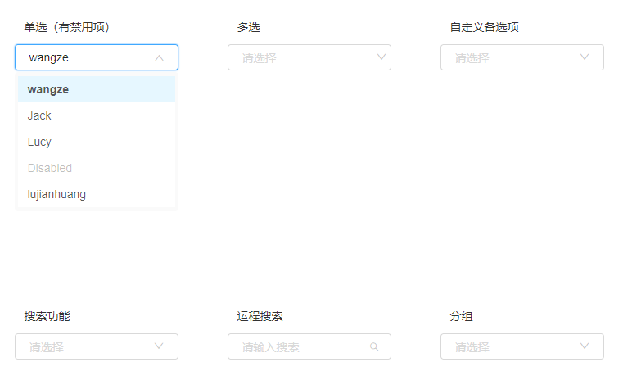
Task: Choose Jack from the dropdown list
Action: 97,115
